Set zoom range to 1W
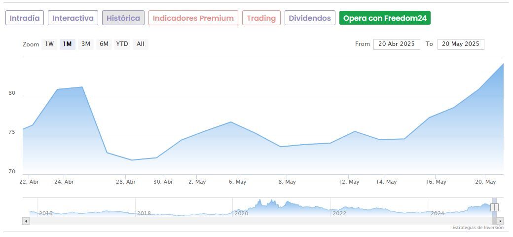The height and width of the screenshot is (237, 513). click(49, 44)
